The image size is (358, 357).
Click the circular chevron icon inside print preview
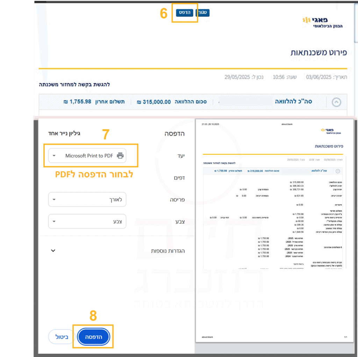(338, 171)
